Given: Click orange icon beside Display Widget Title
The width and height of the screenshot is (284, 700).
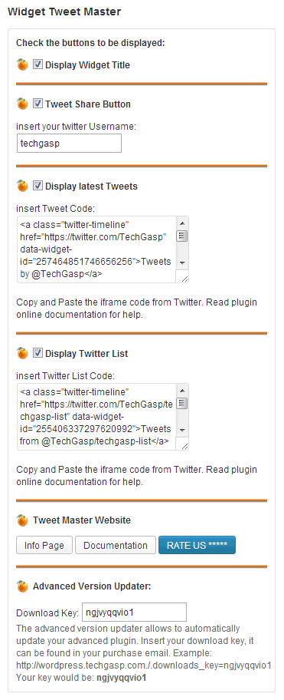Looking at the screenshot, I should pos(22,64).
